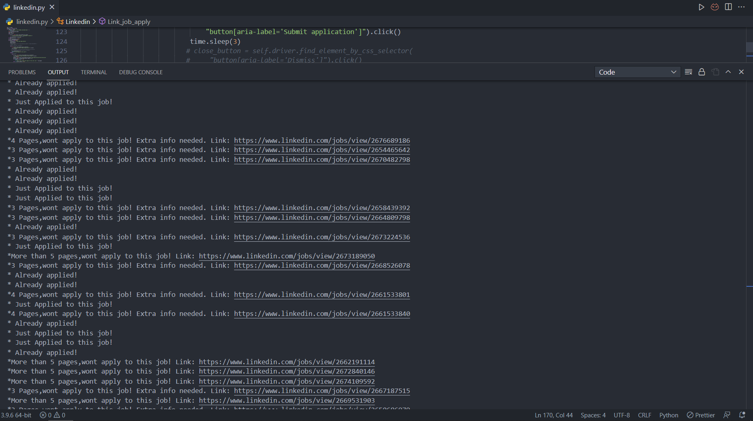Click line number 124 in gutter
753x421 pixels.
click(61, 41)
